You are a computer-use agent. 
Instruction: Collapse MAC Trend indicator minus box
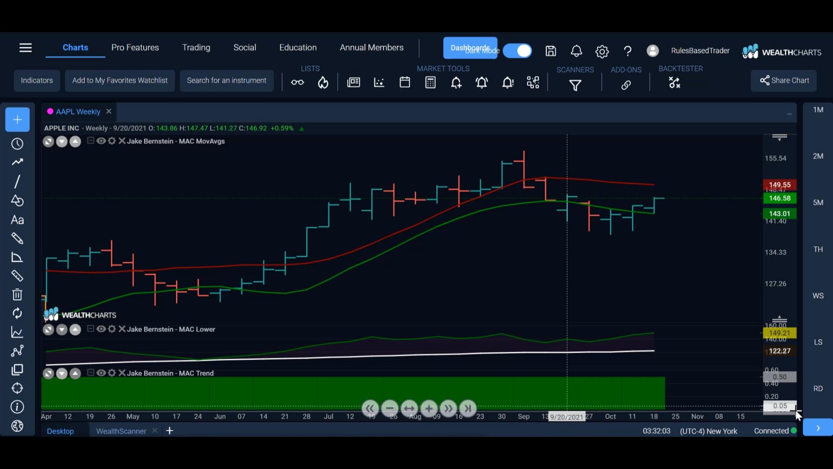pos(90,372)
